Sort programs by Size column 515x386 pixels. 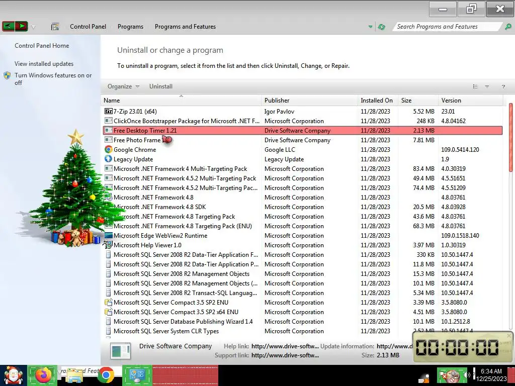[418, 101]
